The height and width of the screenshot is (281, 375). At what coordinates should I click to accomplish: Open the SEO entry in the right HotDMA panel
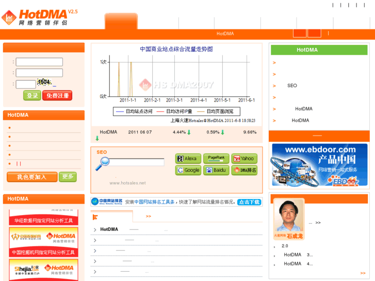[292, 86]
